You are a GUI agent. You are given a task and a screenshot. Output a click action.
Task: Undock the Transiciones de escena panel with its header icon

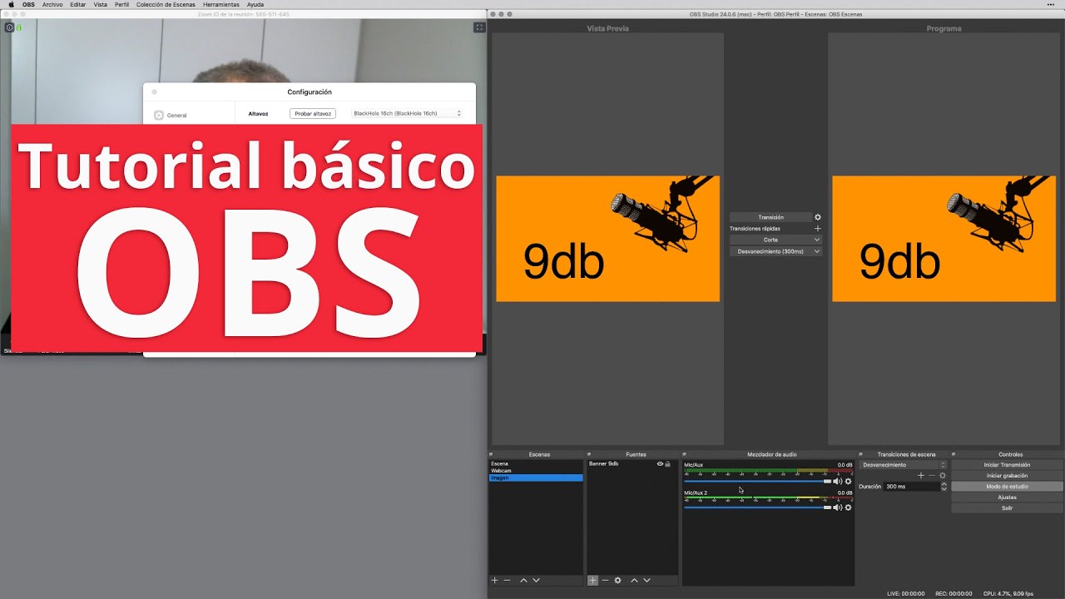point(862,454)
